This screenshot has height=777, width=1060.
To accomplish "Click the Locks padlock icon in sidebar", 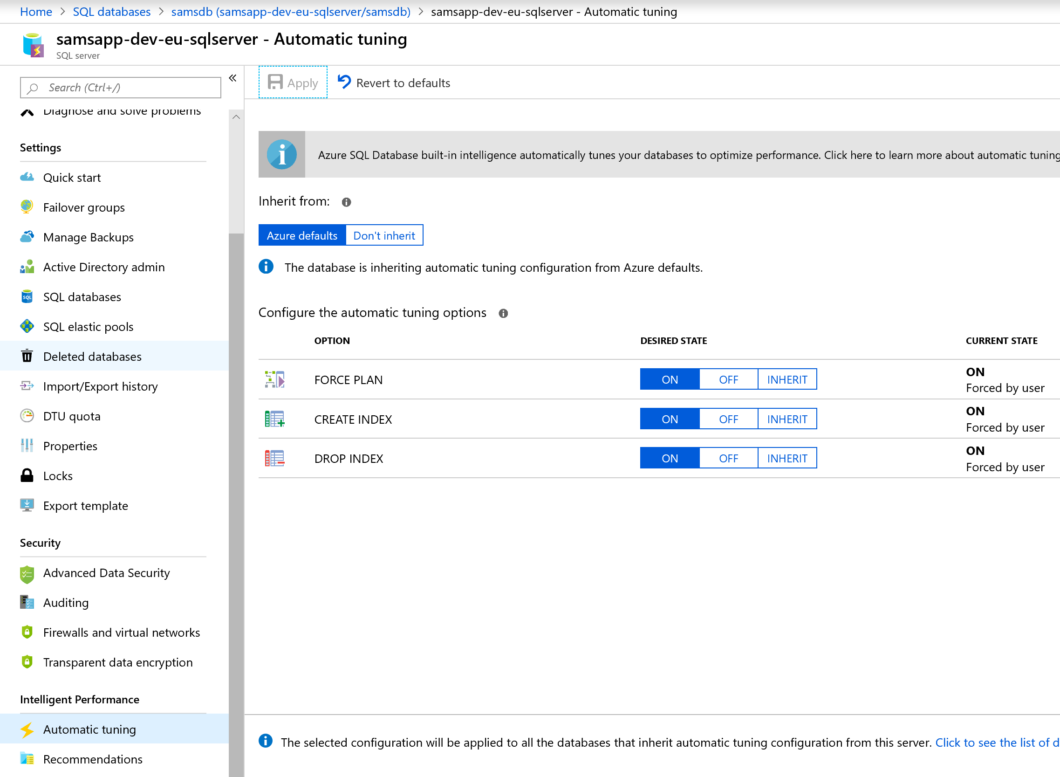I will coord(27,475).
